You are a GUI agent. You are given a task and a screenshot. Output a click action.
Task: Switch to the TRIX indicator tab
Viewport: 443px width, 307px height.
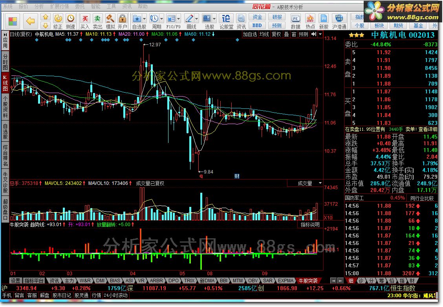[189, 281]
